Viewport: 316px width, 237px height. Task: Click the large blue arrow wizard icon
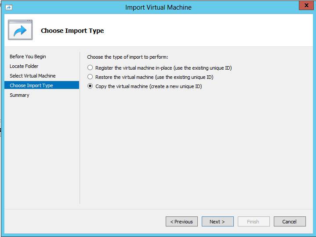(20, 30)
